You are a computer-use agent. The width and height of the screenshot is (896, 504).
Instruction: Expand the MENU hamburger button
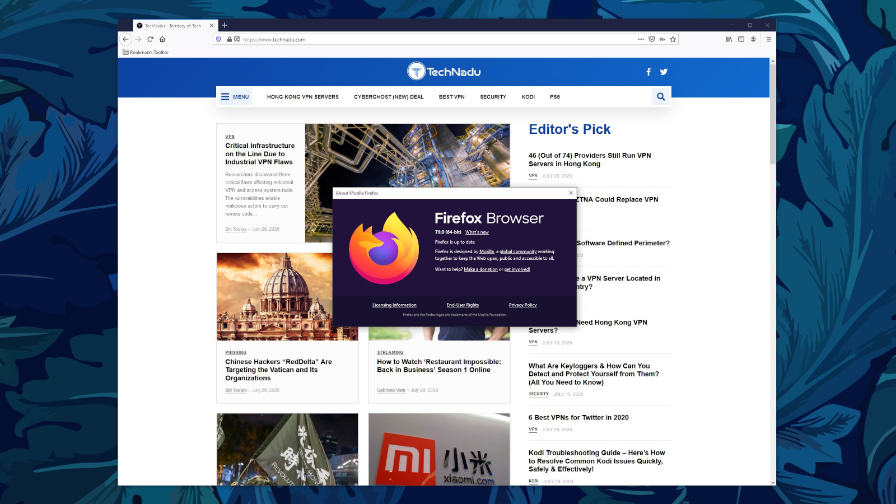tap(235, 97)
